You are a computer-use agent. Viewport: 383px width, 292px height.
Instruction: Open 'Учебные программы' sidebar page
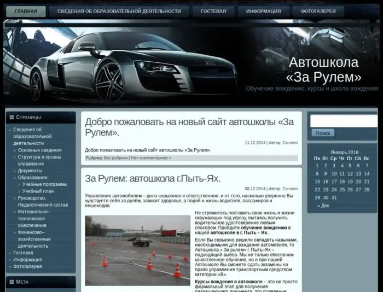click(45, 184)
